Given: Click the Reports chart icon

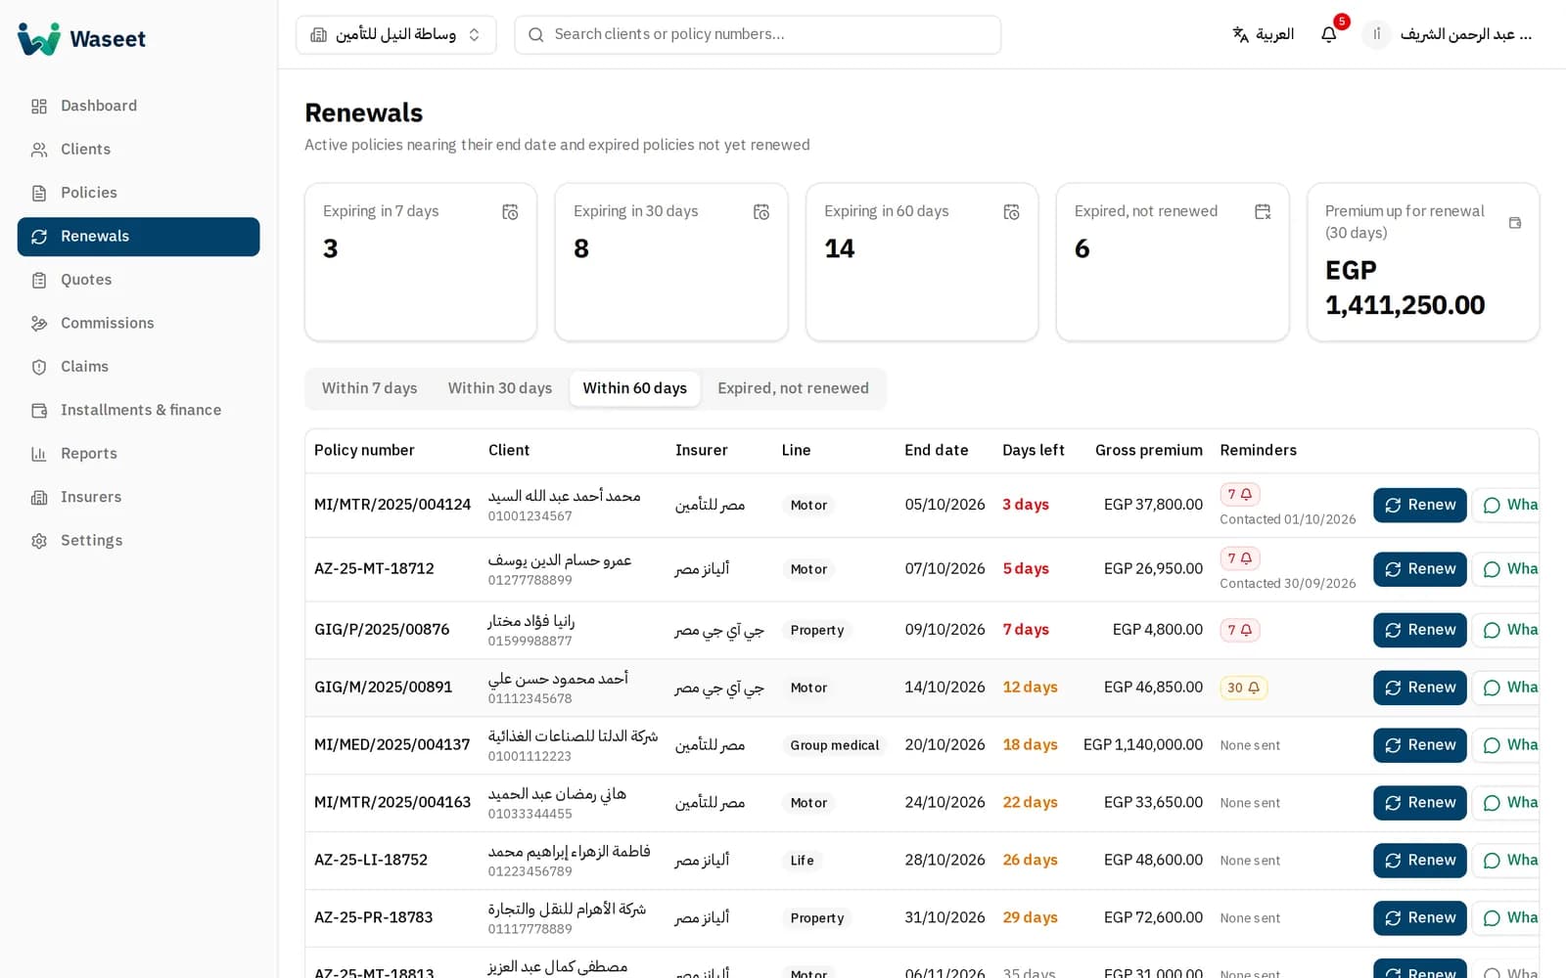Looking at the screenshot, I should pyautogui.click(x=39, y=454).
